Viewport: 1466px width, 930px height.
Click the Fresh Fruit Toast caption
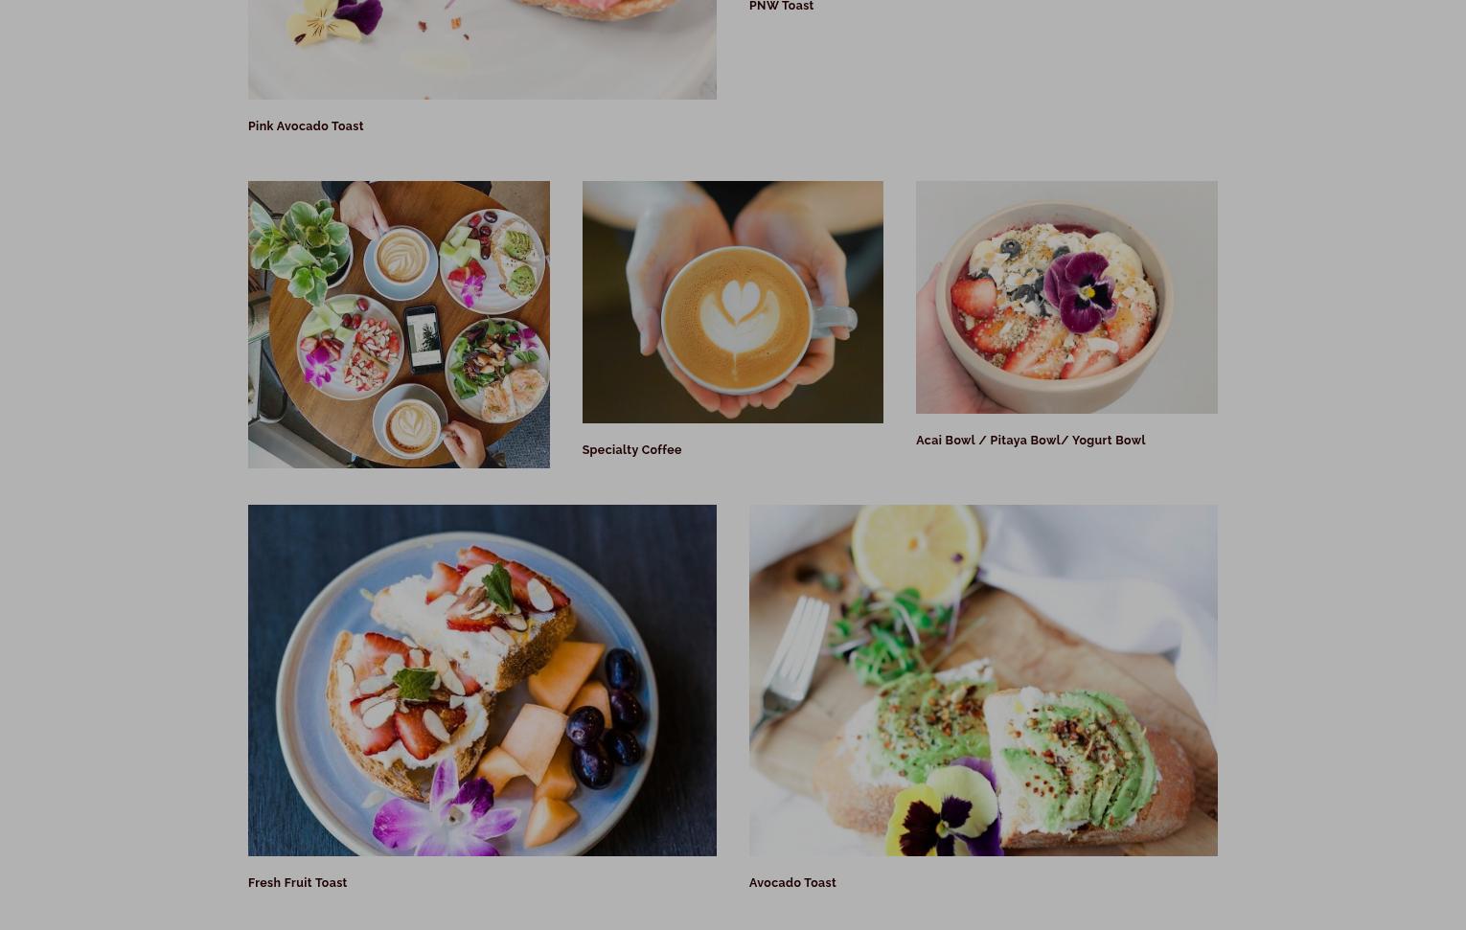(297, 882)
